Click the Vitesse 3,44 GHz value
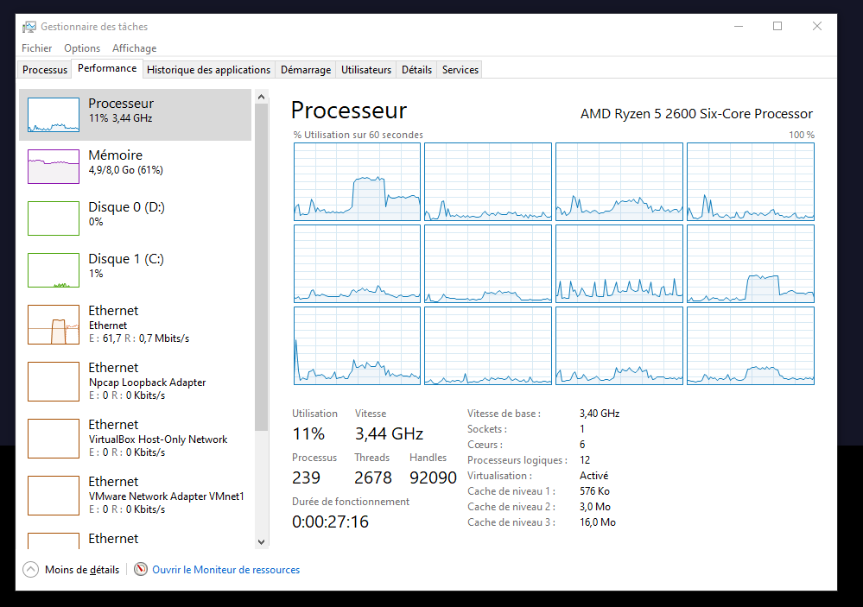The width and height of the screenshot is (863, 607). click(389, 433)
